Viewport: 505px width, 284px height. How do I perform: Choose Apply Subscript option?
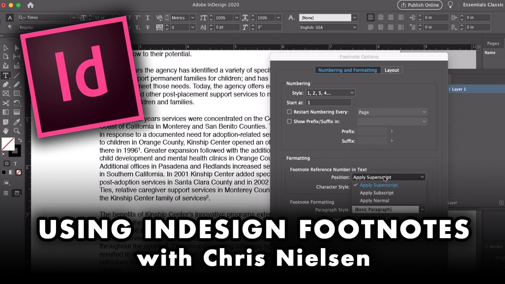click(377, 193)
